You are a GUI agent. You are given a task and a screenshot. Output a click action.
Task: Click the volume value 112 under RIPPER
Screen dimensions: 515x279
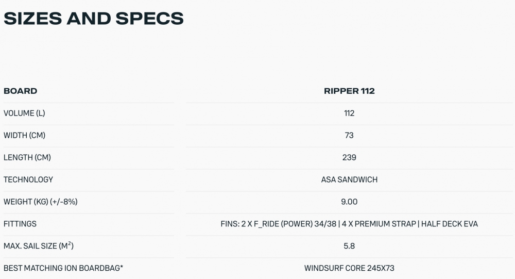coord(349,113)
